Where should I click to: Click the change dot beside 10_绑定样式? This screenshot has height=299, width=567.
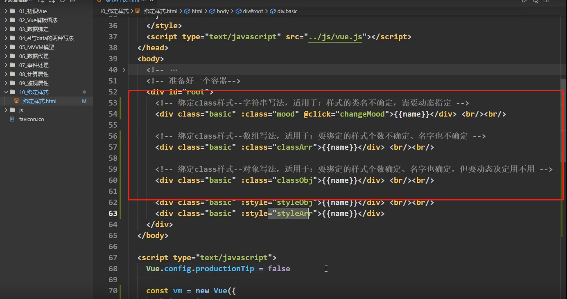tap(84, 92)
